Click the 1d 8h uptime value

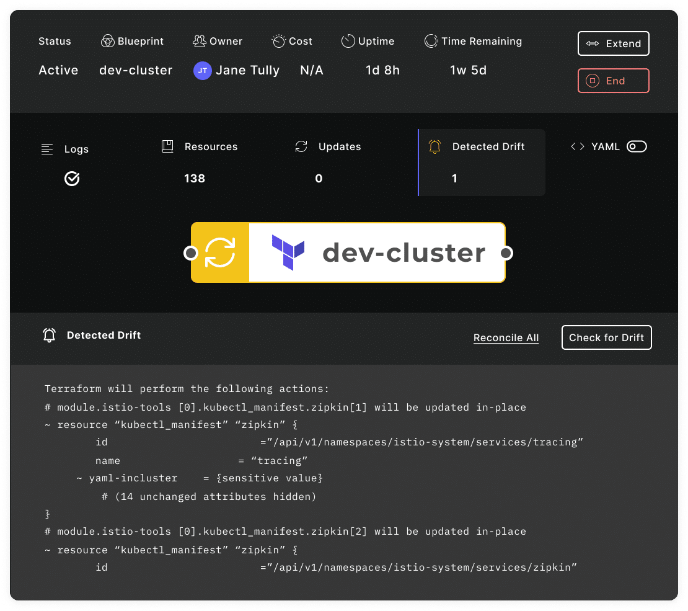382,70
